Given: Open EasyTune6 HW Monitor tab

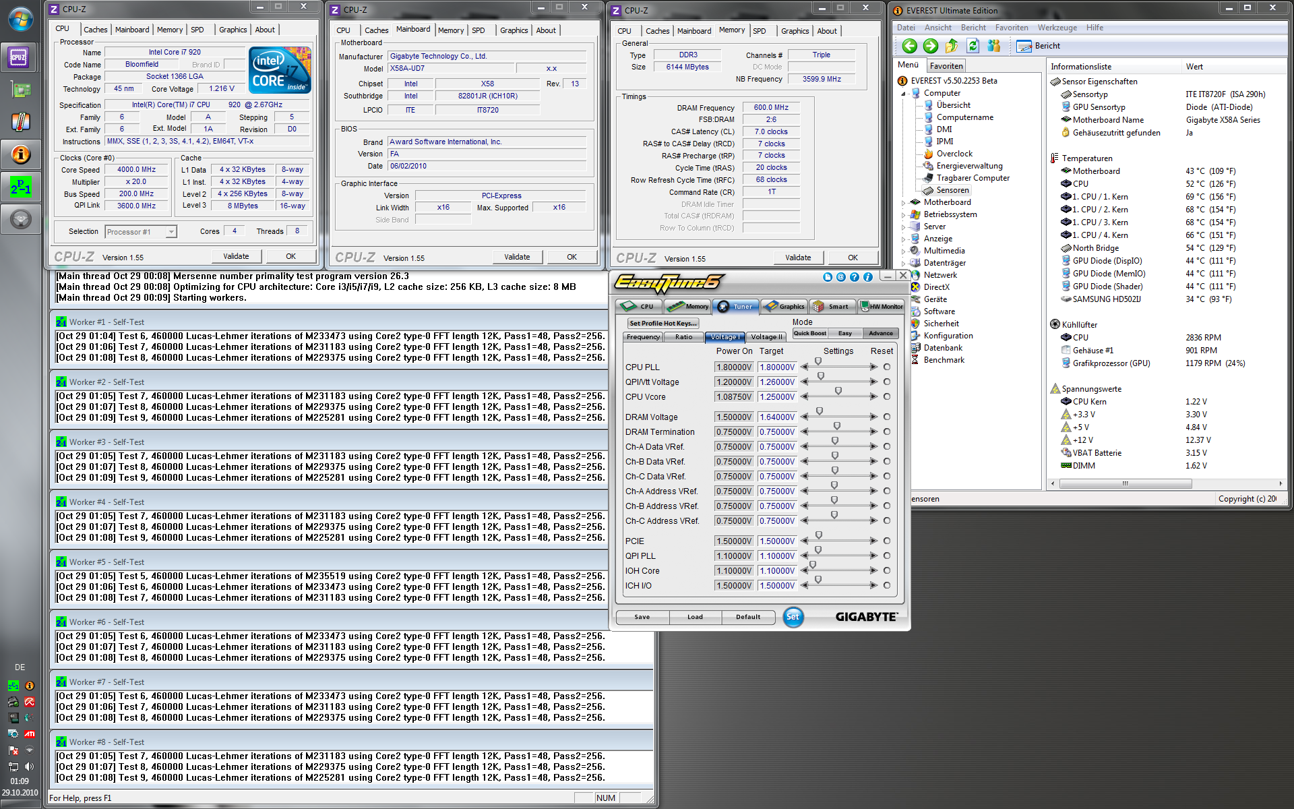Looking at the screenshot, I should (882, 307).
